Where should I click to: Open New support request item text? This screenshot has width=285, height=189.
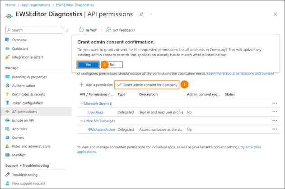28,184
